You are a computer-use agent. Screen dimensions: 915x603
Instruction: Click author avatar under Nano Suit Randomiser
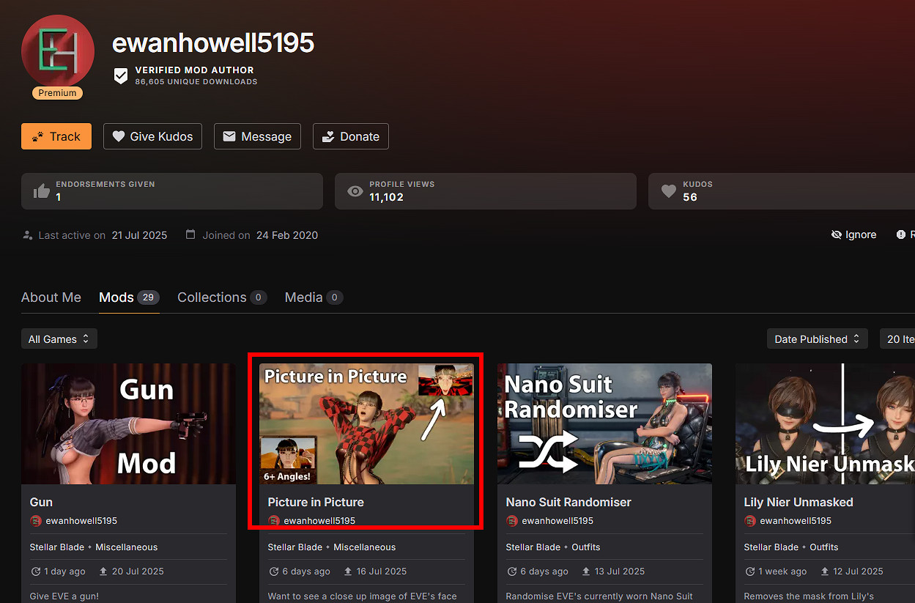pyautogui.click(x=511, y=521)
